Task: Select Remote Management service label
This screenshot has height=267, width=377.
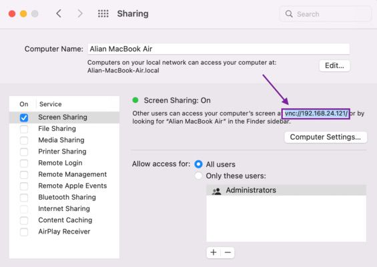Action: tap(72, 174)
